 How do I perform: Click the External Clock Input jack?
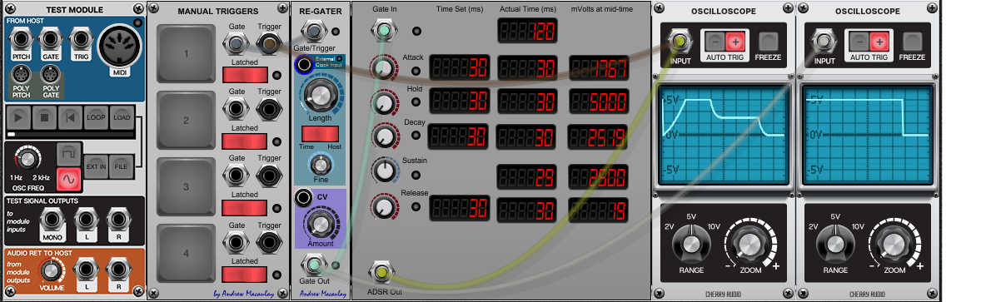click(305, 64)
